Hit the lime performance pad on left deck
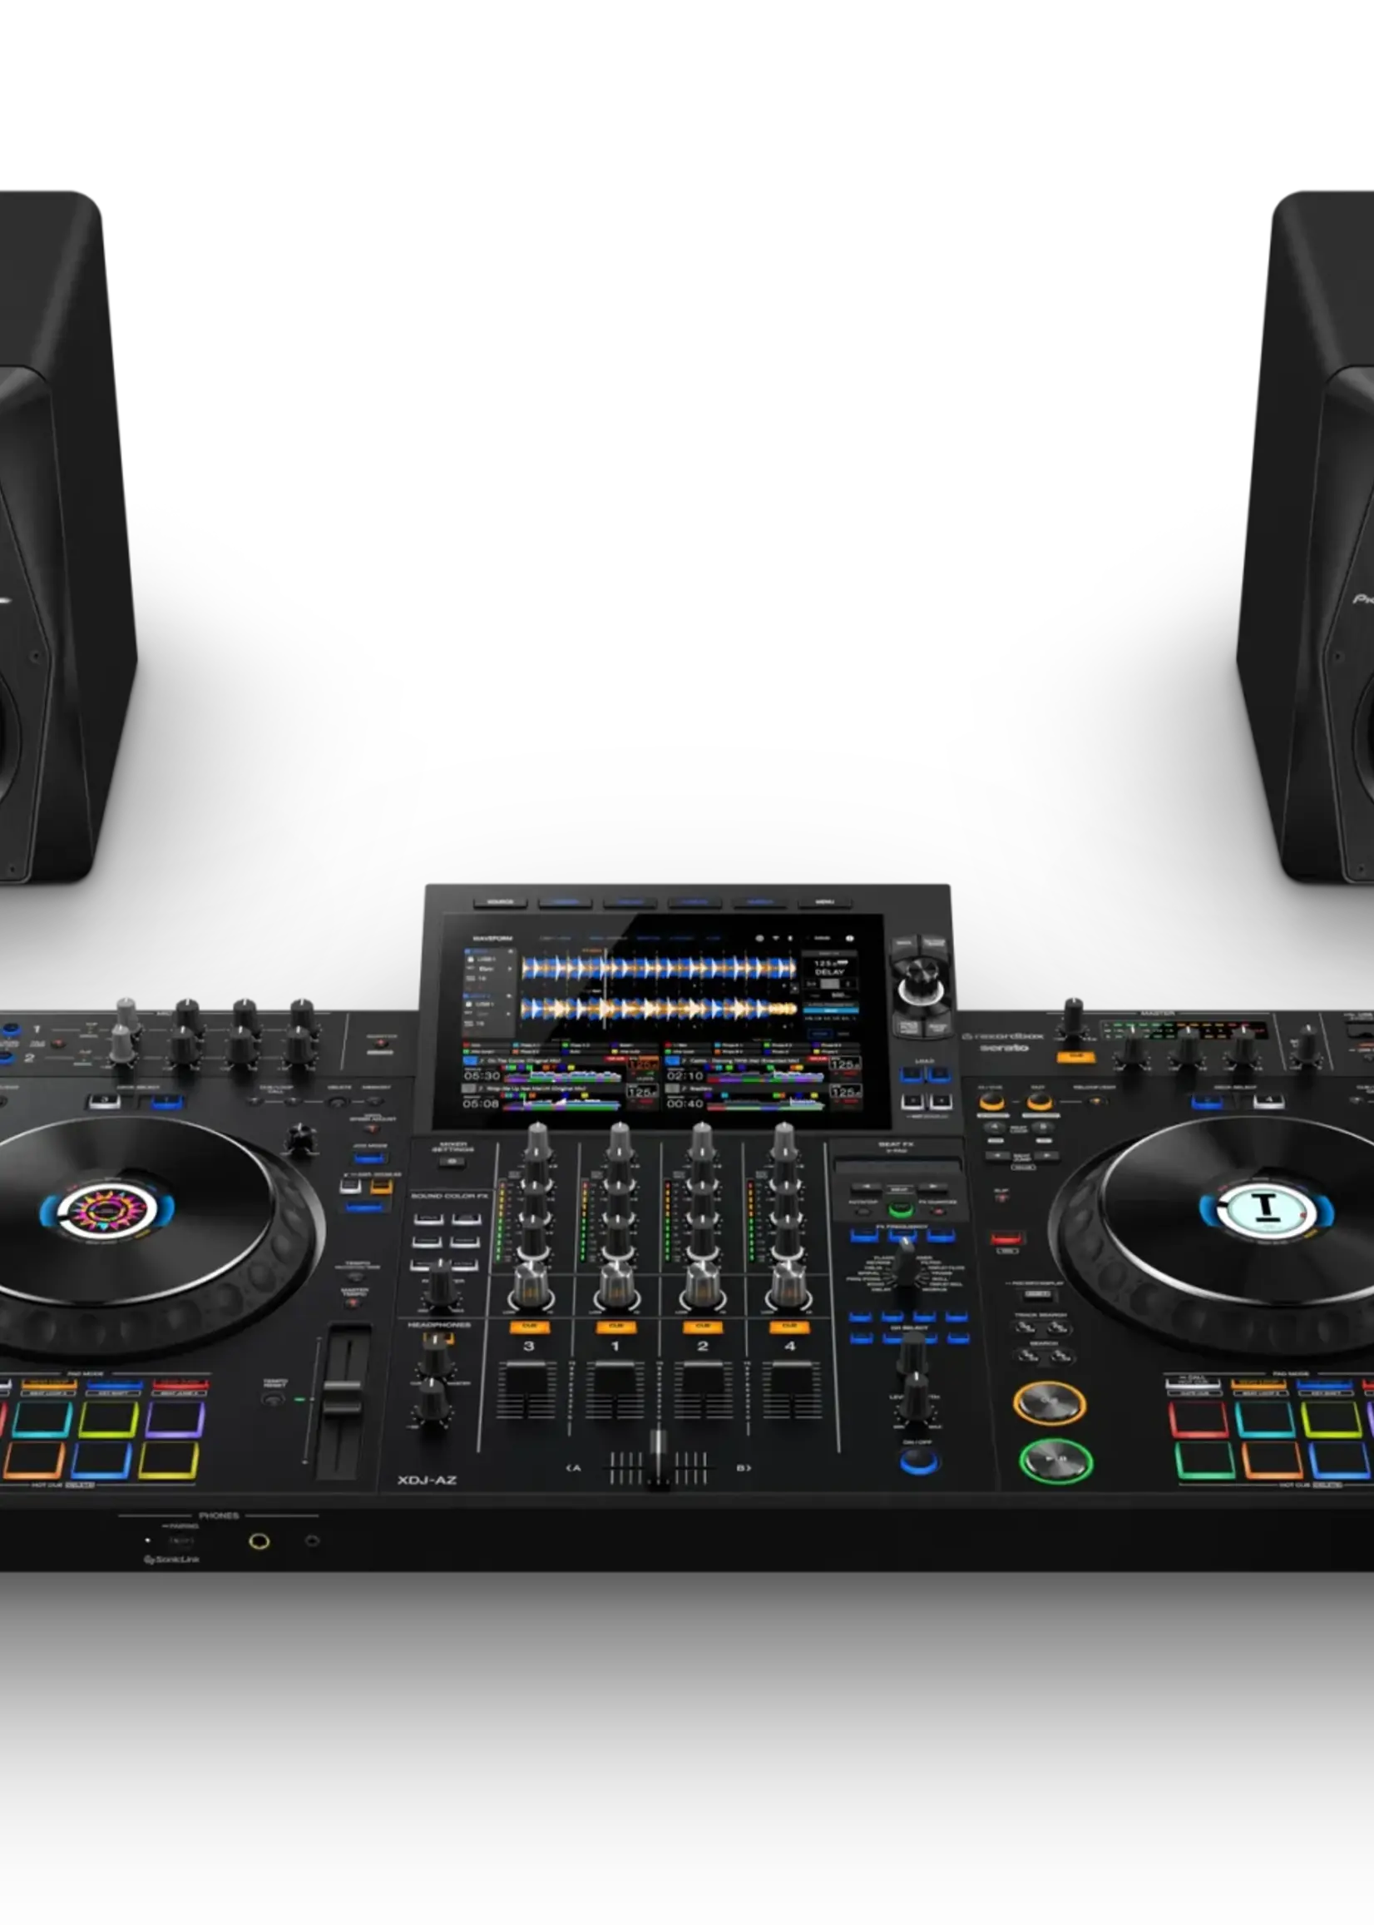This screenshot has width=1374, height=1925. pyautogui.click(x=108, y=1420)
